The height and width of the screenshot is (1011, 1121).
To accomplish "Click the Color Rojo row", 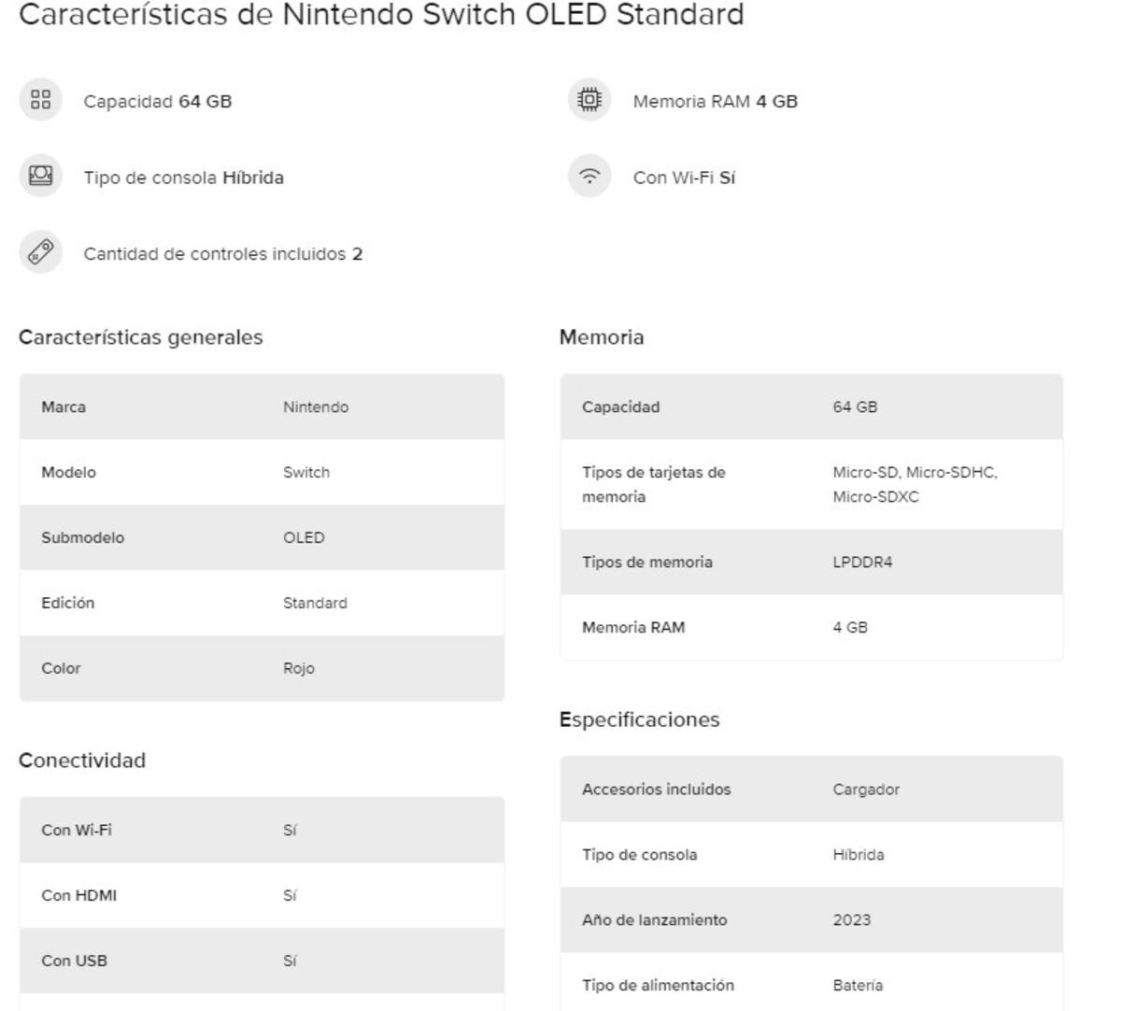I will point(262,669).
